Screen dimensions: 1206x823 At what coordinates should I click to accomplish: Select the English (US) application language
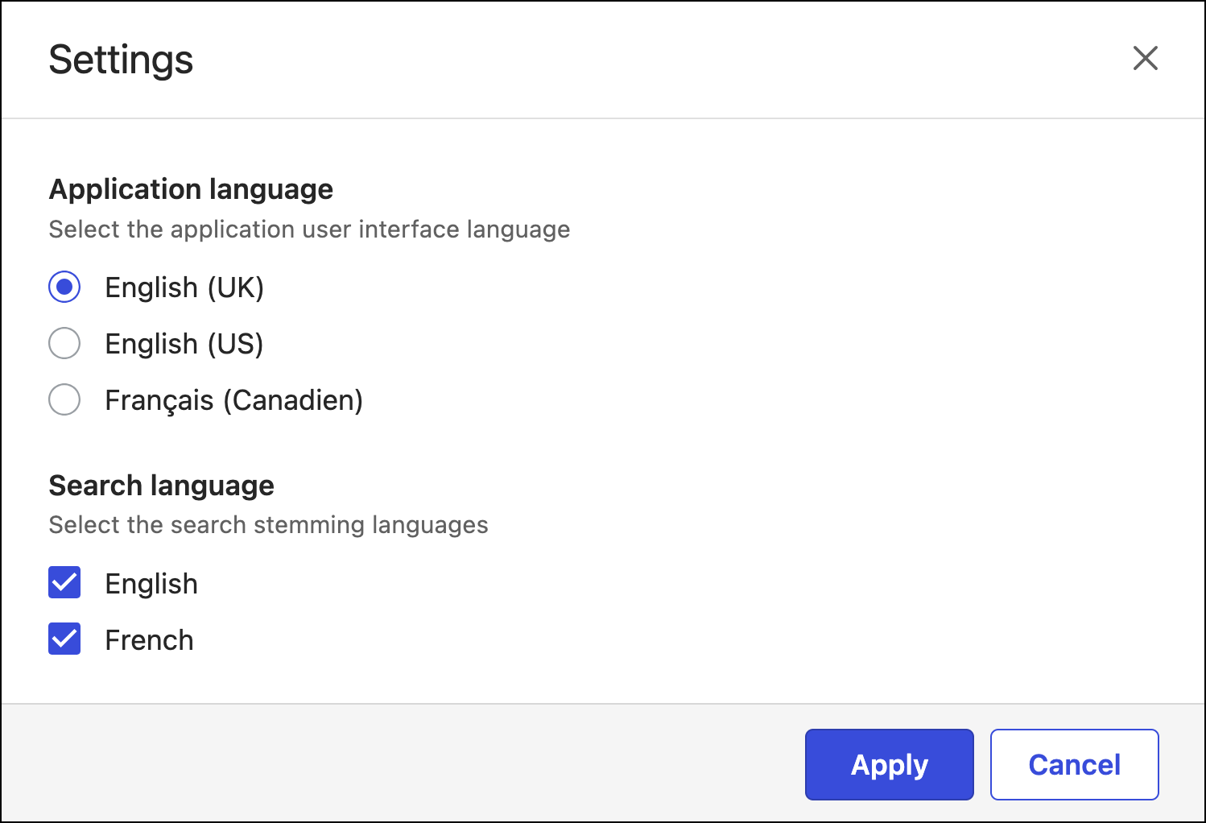(64, 343)
